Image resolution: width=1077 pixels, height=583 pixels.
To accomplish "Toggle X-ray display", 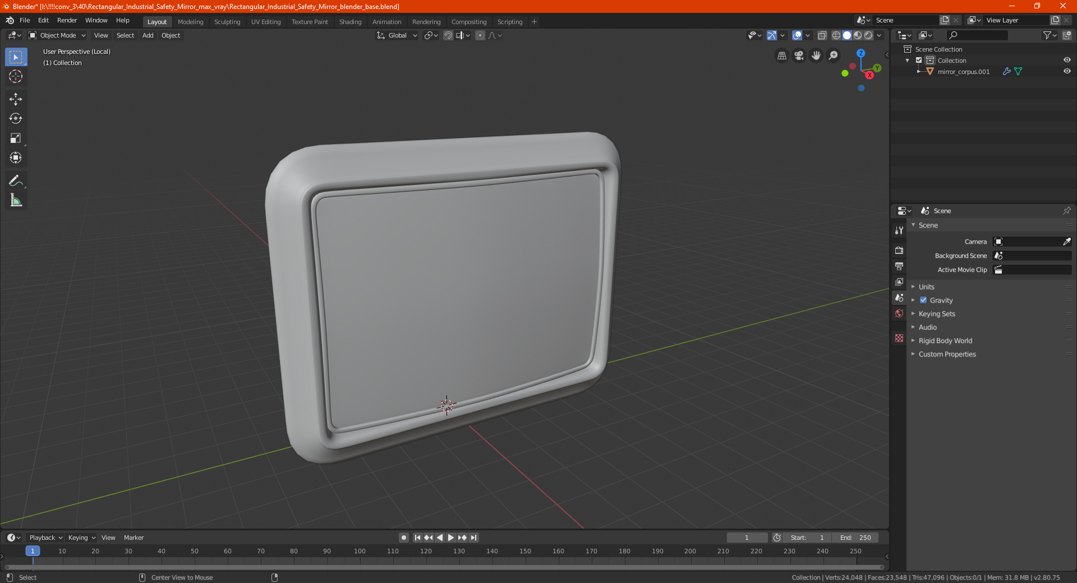I will tap(822, 35).
